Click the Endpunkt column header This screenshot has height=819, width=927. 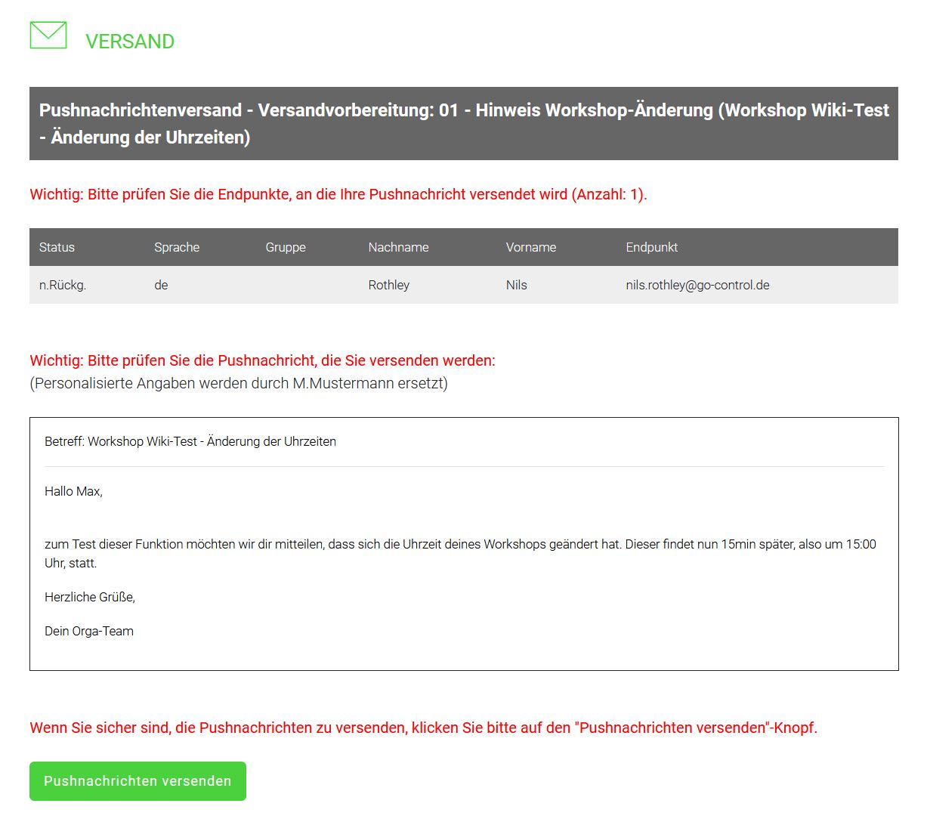pyautogui.click(x=651, y=247)
